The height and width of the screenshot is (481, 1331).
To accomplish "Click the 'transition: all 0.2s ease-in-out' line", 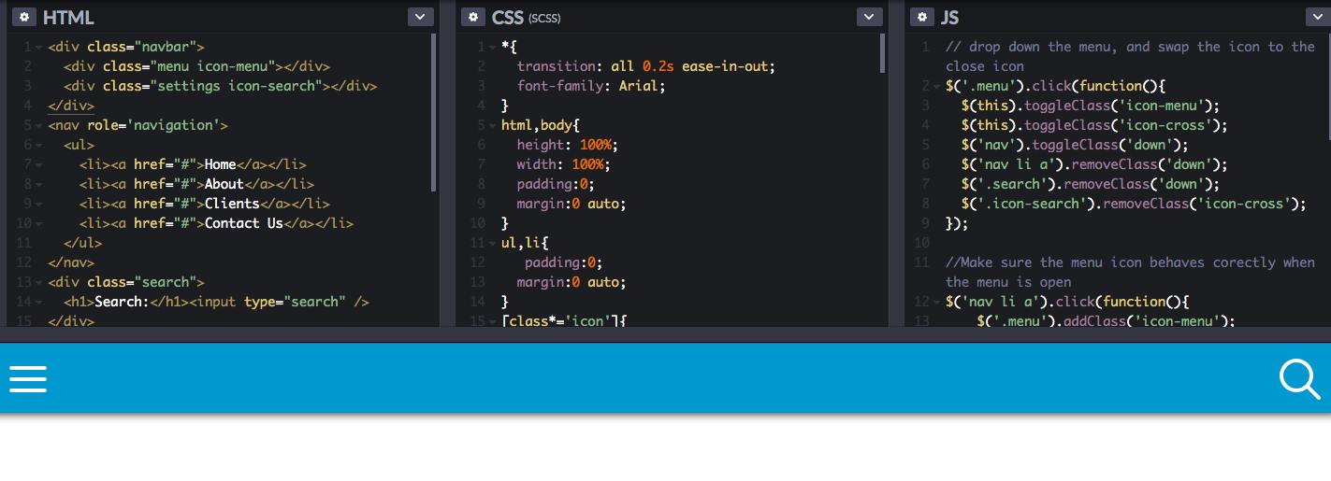I will [x=646, y=66].
